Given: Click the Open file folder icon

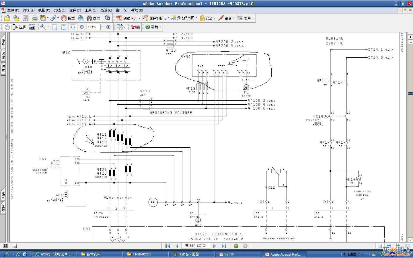Looking at the screenshot, I should click(7, 18).
